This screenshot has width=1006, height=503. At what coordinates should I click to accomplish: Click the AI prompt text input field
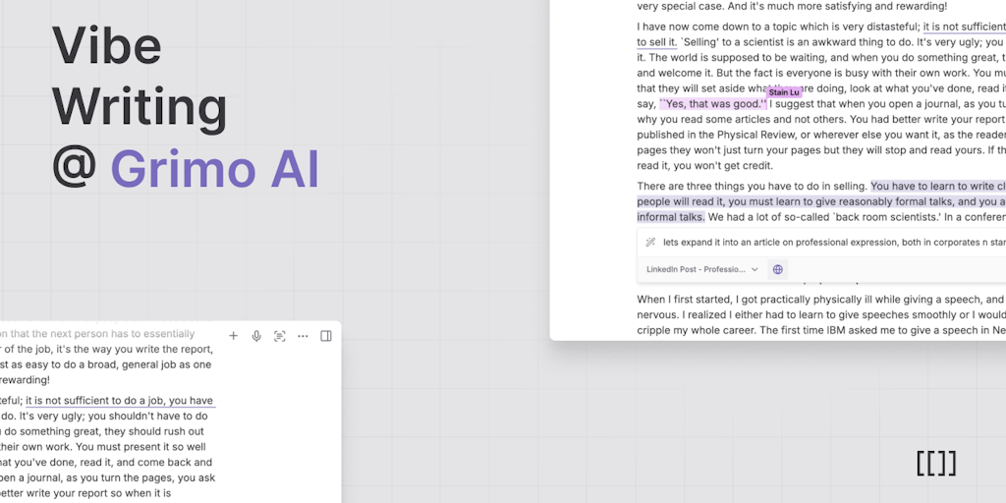pyautogui.click(x=825, y=242)
